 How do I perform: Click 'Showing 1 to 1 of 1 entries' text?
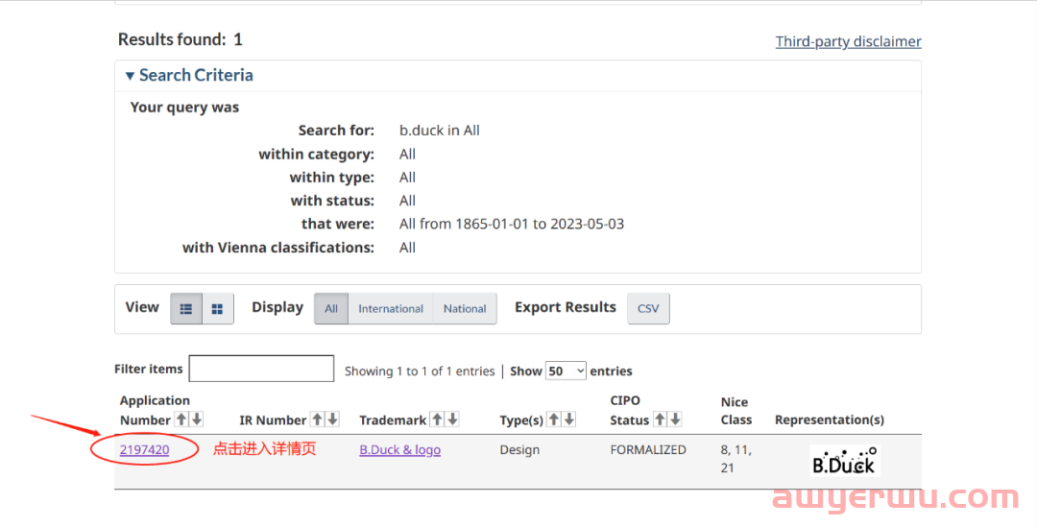pyautogui.click(x=420, y=371)
